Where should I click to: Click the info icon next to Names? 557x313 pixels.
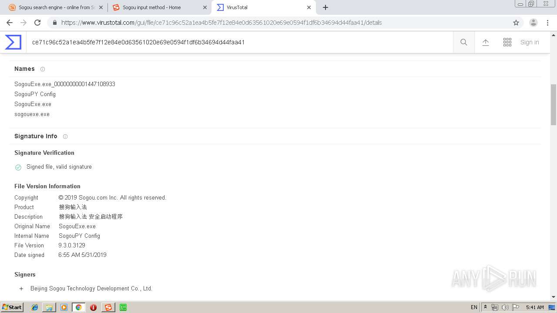coord(43,69)
